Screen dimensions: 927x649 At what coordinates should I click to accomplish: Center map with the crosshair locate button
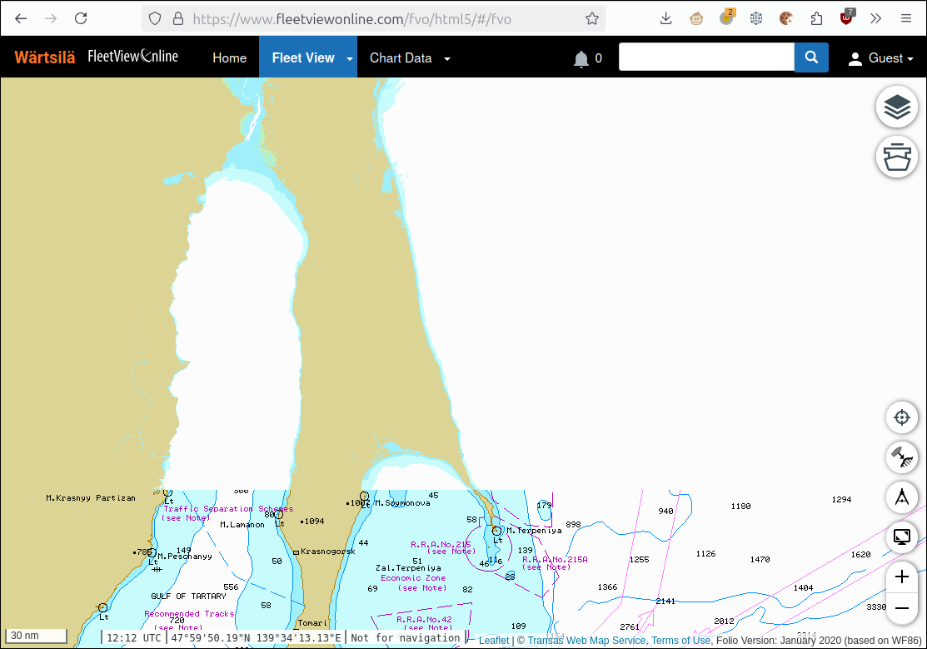(x=901, y=417)
